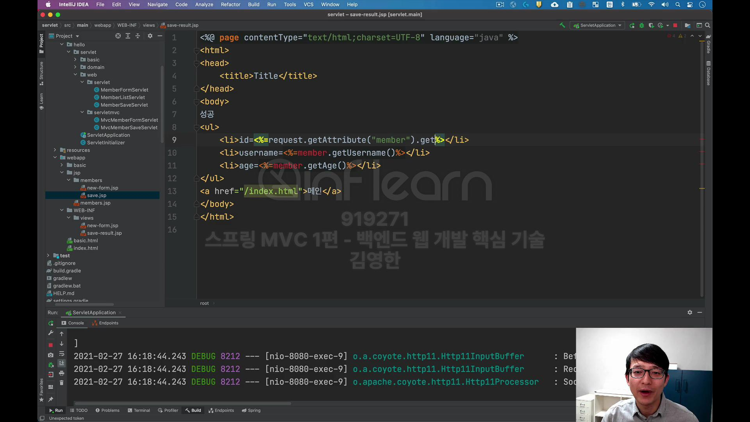This screenshot has height=422, width=750.
Task: Expand the domain package
Action: [75, 67]
